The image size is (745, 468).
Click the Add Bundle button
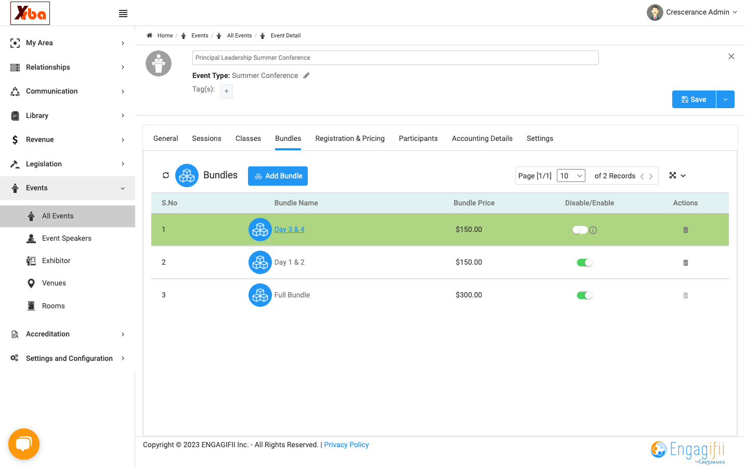point(278,176)
